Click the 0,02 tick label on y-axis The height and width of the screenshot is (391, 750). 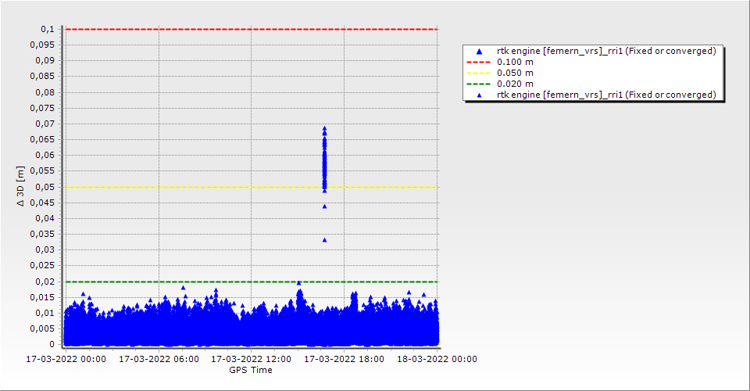(x=45, y=282)
